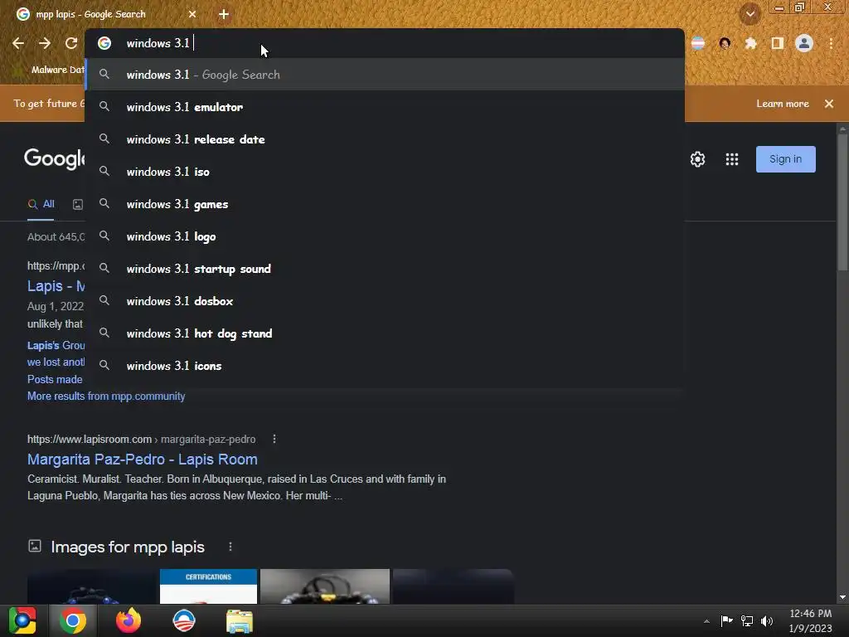Click the Action Center flag tray icon

coord(726,620)
